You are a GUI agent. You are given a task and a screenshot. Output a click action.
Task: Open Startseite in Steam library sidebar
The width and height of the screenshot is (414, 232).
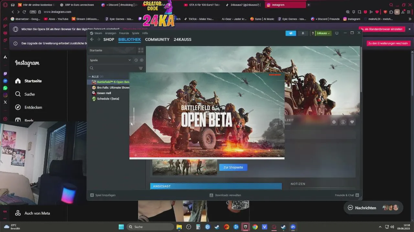(x=112, y=50)
